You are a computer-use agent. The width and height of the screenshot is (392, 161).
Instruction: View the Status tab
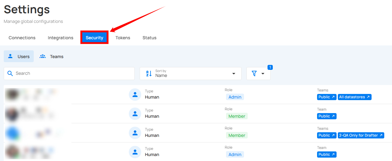coord(149,38)
